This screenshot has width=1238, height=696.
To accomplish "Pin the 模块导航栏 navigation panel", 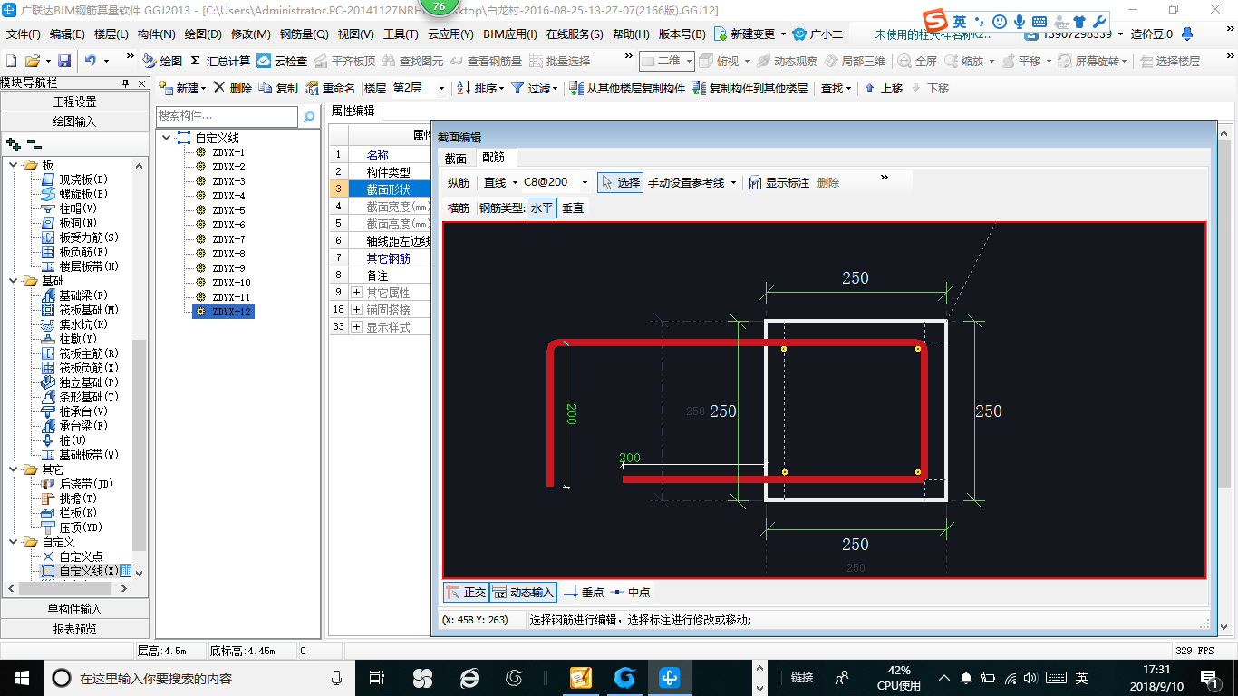I will 125,82.
